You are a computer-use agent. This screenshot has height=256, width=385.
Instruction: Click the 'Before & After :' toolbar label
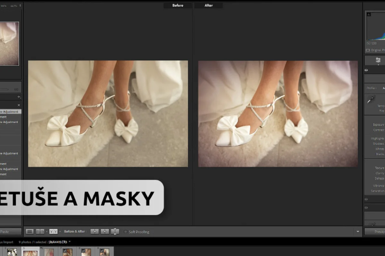pos(75,231)
